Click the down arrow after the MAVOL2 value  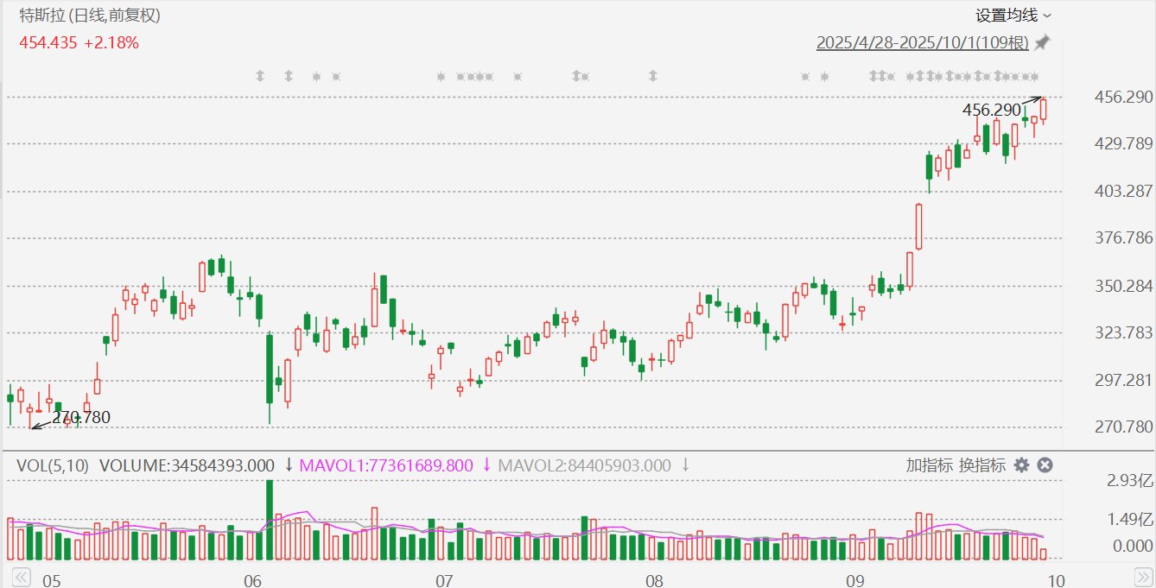point(685,465)
